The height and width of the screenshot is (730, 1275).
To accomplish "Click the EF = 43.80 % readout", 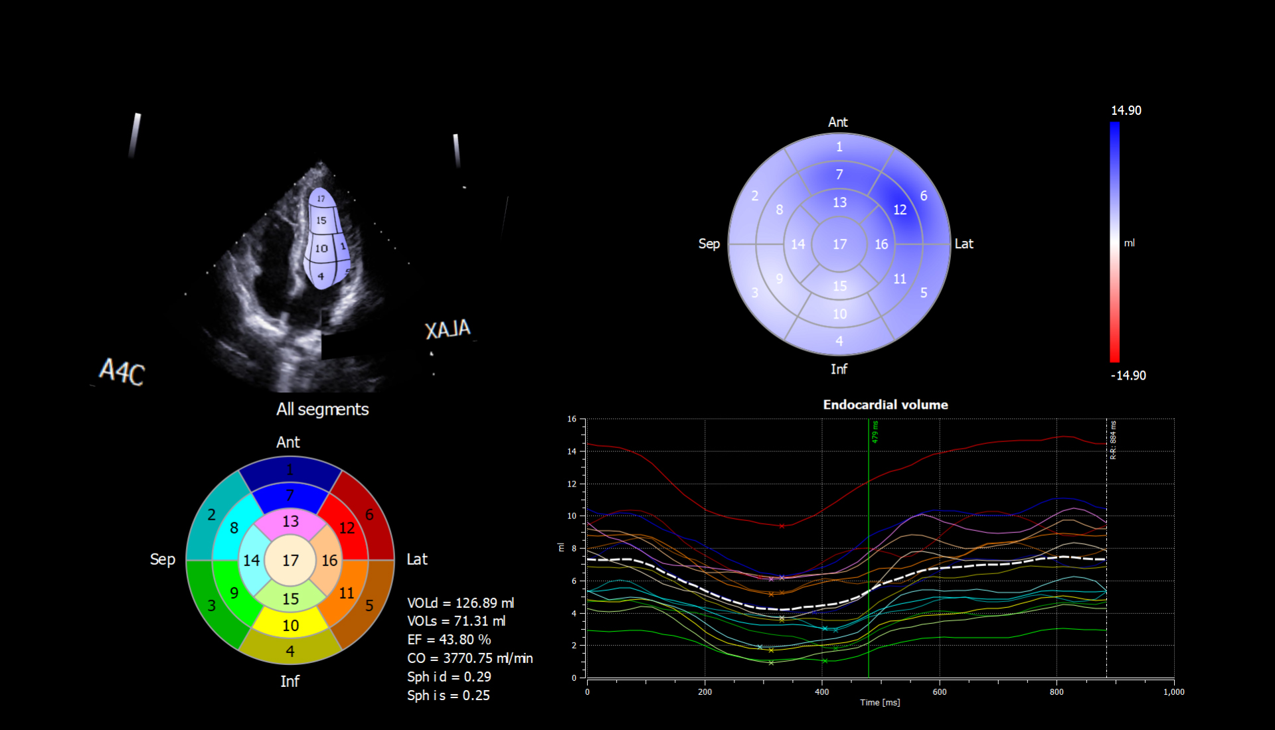I will tap(449, 640).
